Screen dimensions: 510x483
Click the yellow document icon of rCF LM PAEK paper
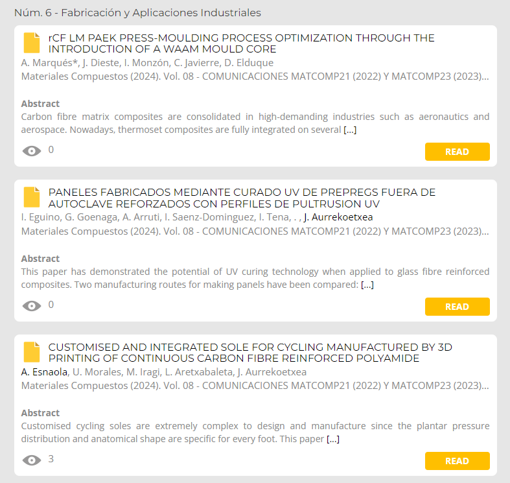point(32,43)
